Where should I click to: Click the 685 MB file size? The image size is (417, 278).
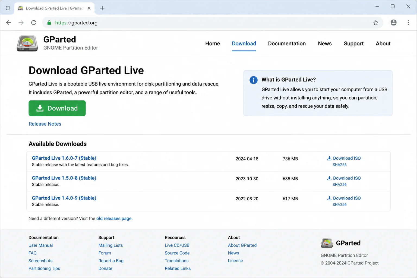290,179
